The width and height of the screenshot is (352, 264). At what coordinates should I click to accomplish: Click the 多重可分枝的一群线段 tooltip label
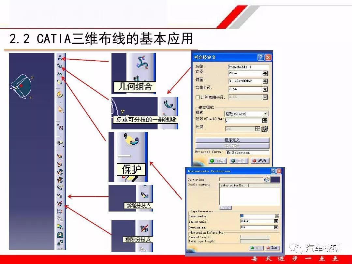pyautogui.click(x=145, y=119)
